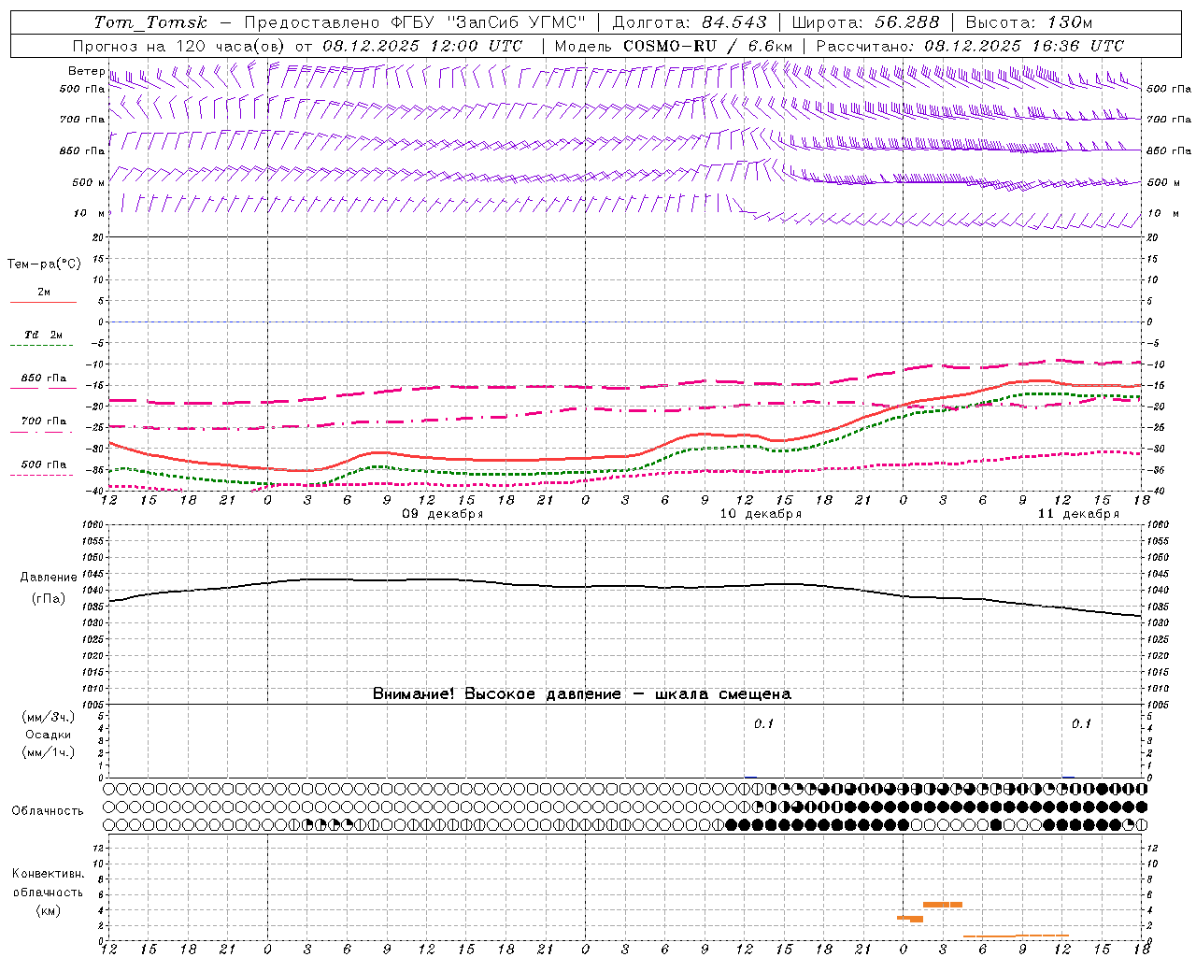Click the Тем-ра(°C) axis label
Viewport: 1196px width, 957px height.
click(x=44, y=264)
